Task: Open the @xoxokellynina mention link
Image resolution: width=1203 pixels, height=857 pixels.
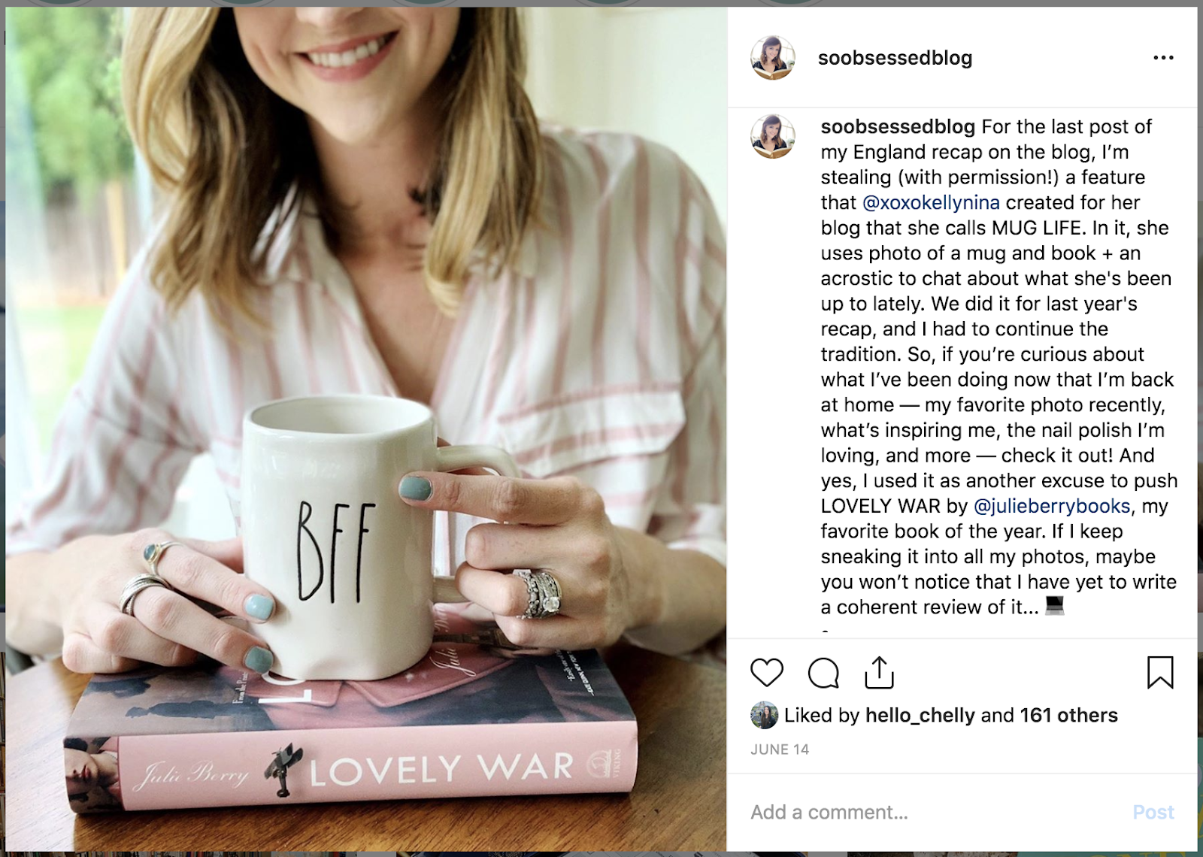Action: pos(931,203)
